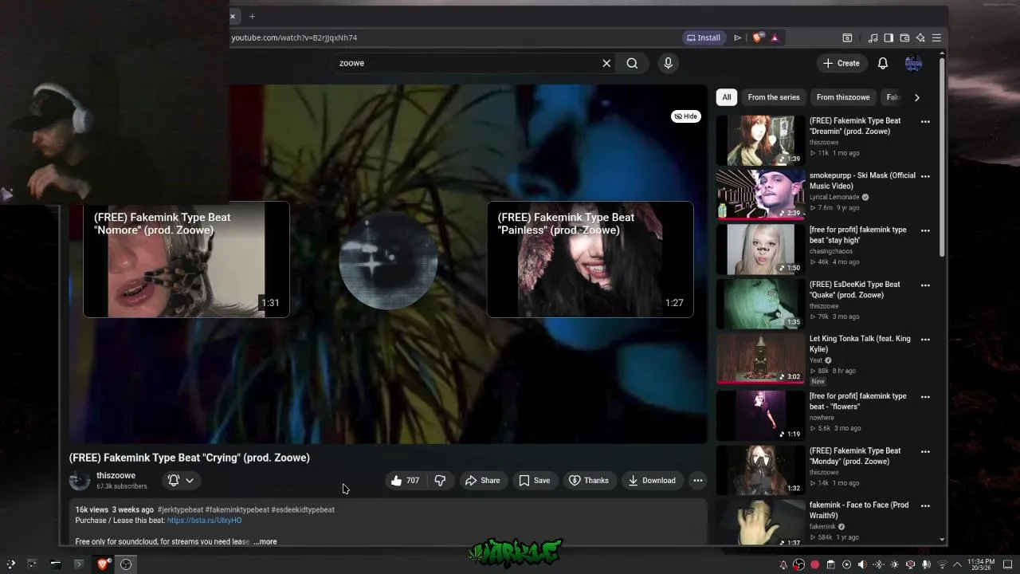
Task: Open a new browser tab
Action: [252, 16]
